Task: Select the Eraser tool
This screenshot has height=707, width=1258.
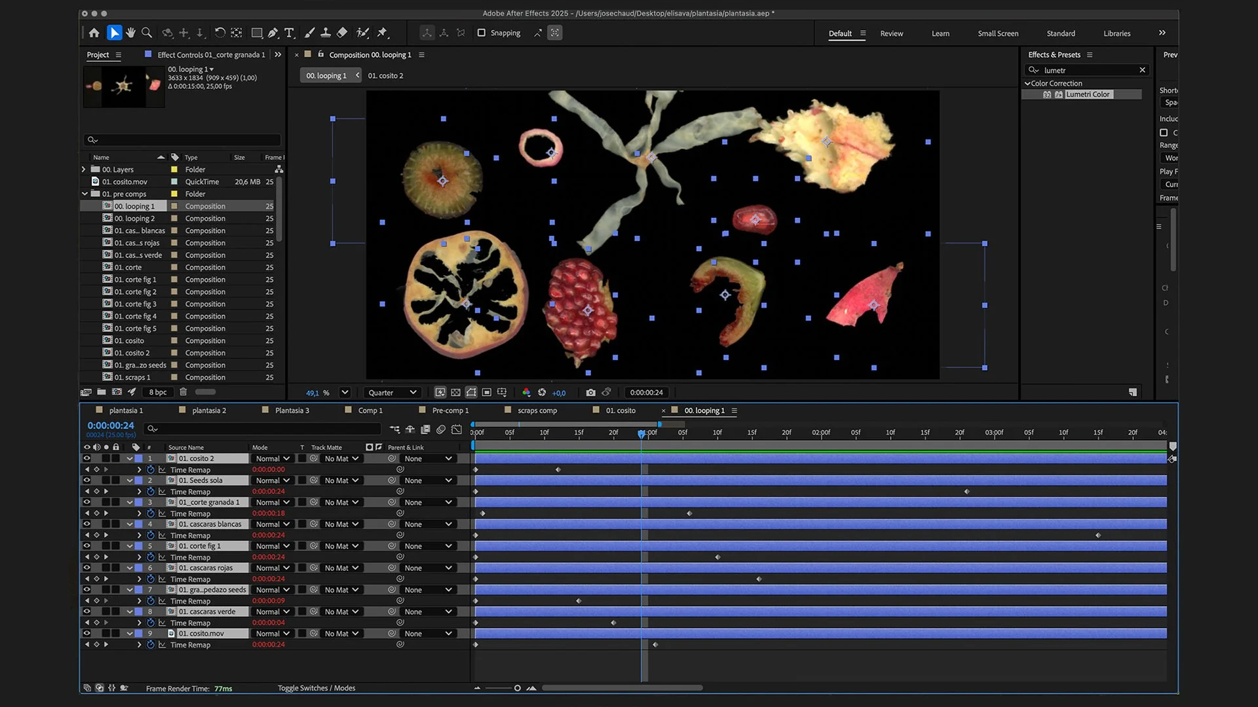Action: [342, 33]
